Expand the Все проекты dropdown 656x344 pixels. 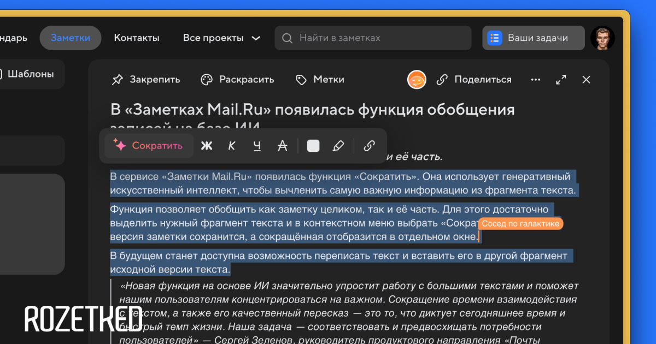[x=221, y=38]
